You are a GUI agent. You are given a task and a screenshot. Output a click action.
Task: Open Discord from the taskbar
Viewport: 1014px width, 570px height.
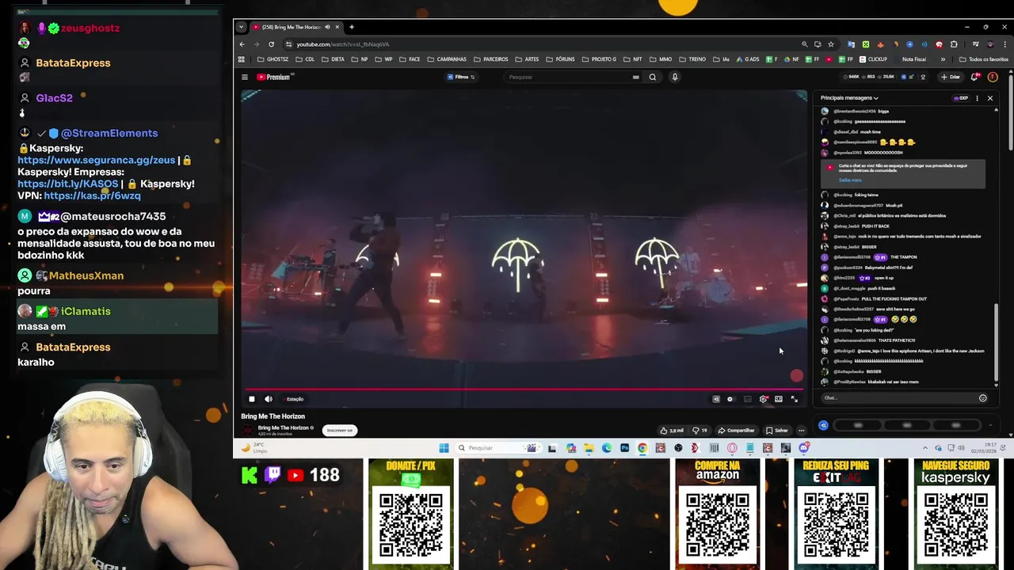click(804, 448)
